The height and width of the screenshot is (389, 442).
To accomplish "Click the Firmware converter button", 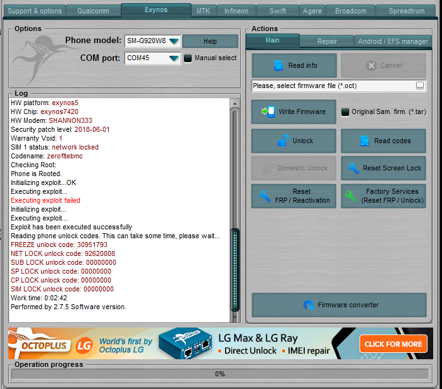I will pyautogui.click(x=339, y=305).
